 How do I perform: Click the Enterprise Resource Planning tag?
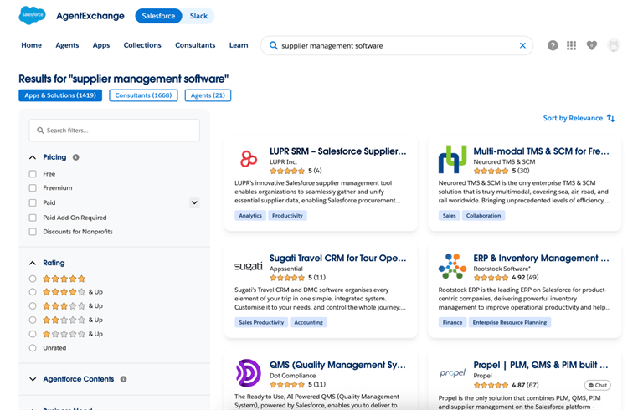click(510, 323)
